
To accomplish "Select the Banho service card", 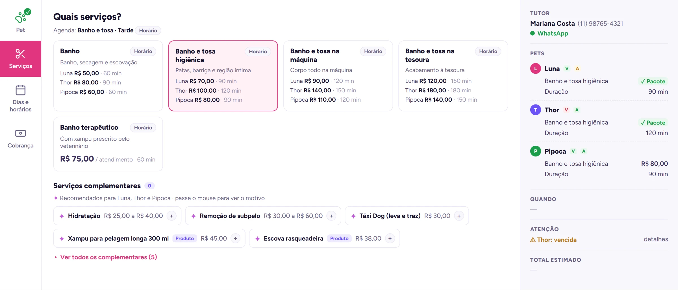I will pos(108,76).
